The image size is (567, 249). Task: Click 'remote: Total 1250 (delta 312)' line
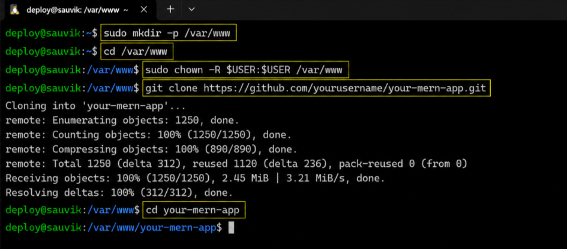pyautogui.click(x=236, y=164)
